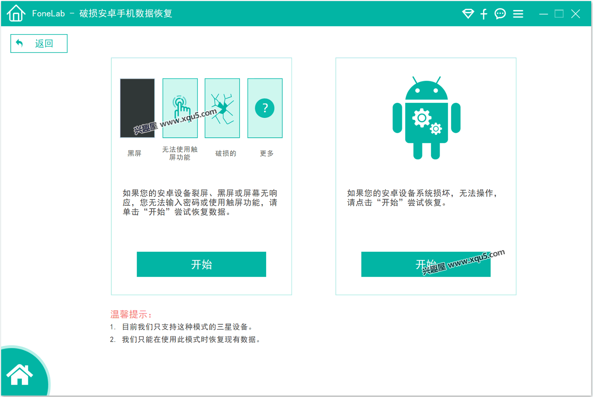The height and width of the screenshot is (397, 593).
Task: Click the 返回 back button
Action: pyautogui.click(x=39, y=44)
